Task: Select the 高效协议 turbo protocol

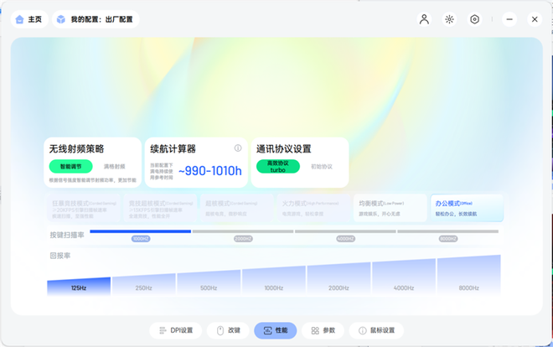Action: pyautogui.click(x=277, y=167)
